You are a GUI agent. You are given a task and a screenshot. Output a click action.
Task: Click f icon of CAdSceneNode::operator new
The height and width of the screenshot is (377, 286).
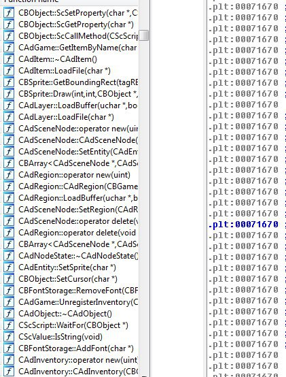[x=9, y=129]
